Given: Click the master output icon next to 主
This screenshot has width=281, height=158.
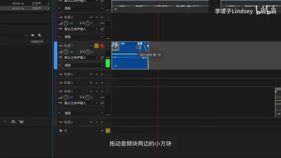Looking at the screenshot, I should (x=61, y=131).
